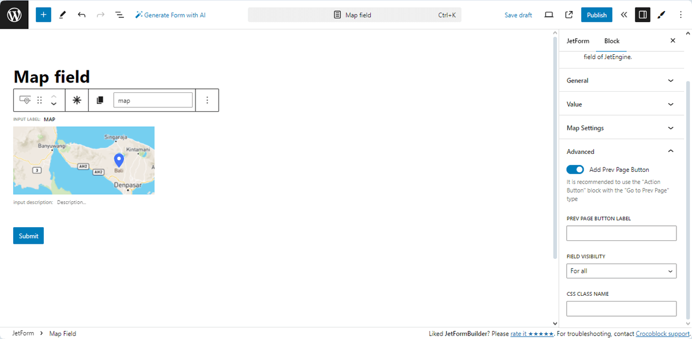692x339 pixels.
Task: Click the map field block type icon
Action: (25, 100)
